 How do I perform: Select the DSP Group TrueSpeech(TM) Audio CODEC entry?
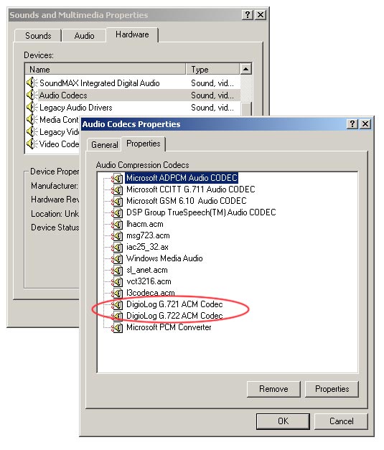[x=201, y=212]
